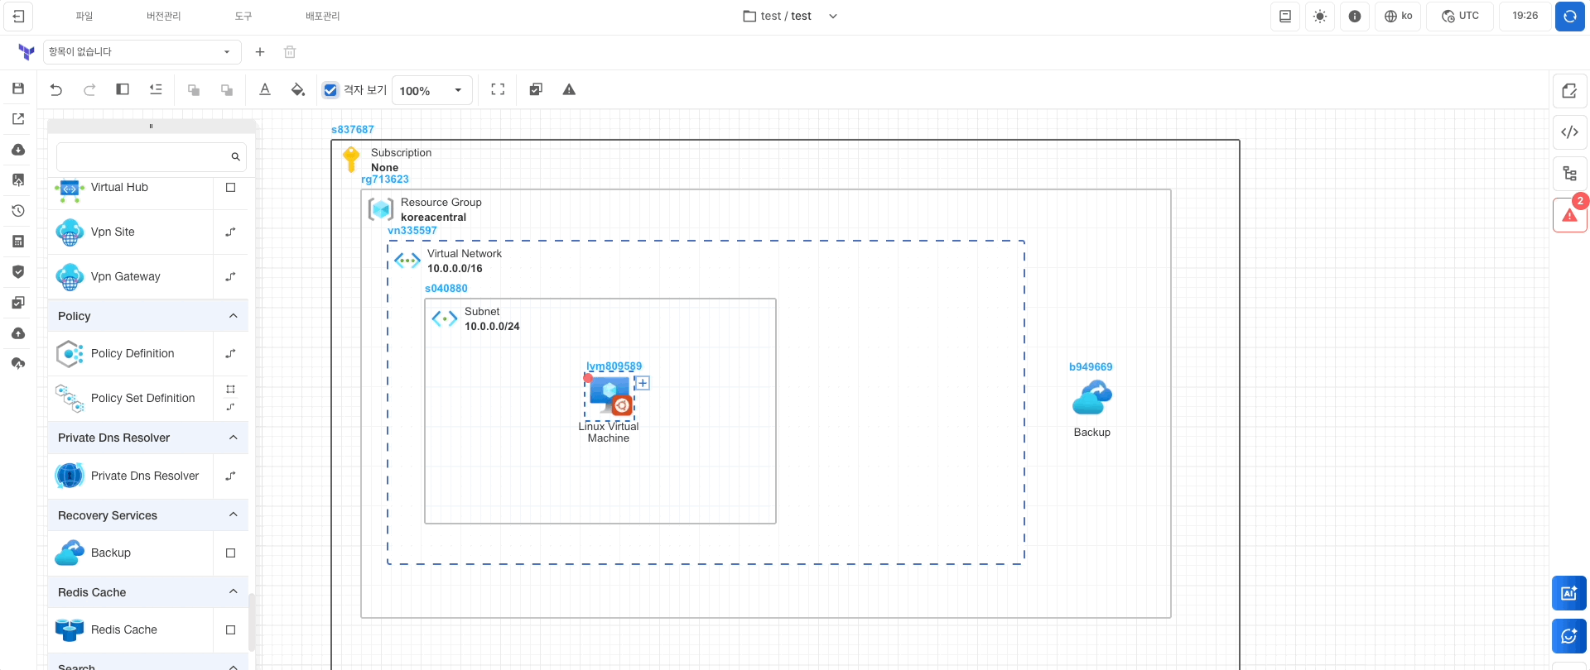Open the red alert notifications button
This screenshot has height=670, width=1590.
[x=1569, y=215]
